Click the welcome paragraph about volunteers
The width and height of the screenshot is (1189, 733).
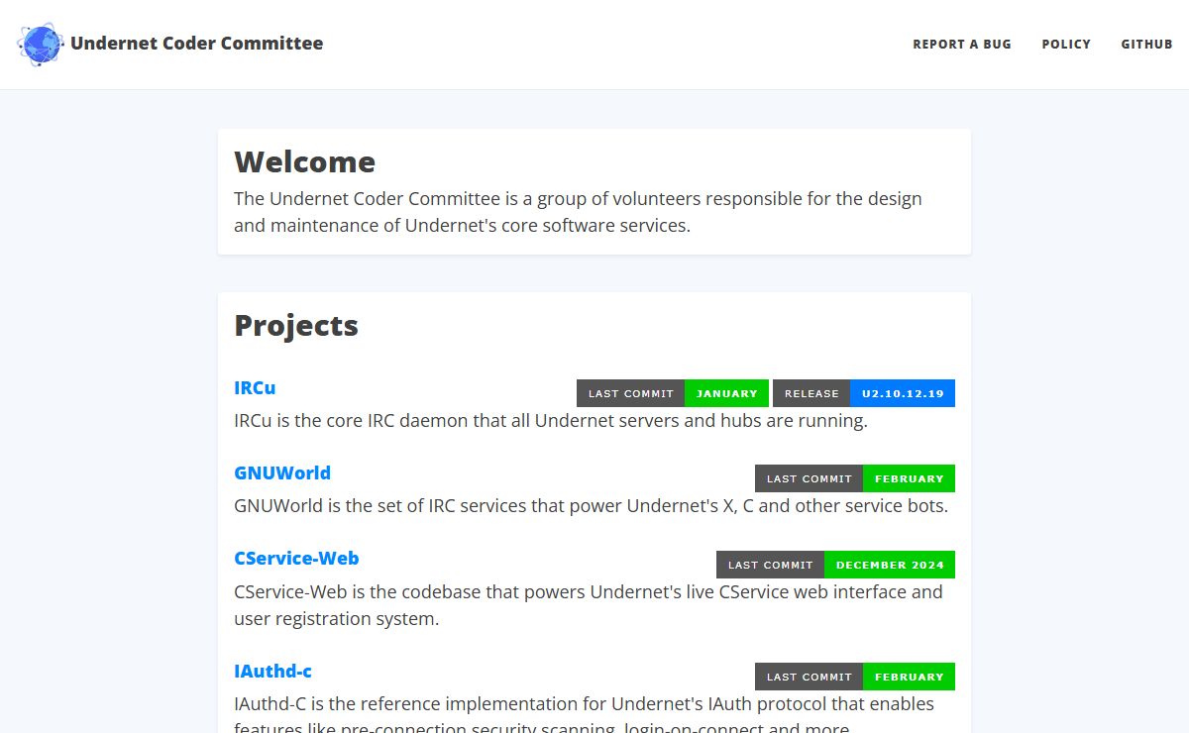(x=578, y=212)
